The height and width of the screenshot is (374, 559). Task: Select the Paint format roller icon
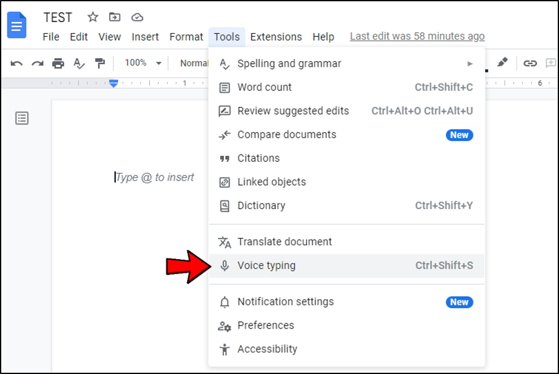click(100, 63)
